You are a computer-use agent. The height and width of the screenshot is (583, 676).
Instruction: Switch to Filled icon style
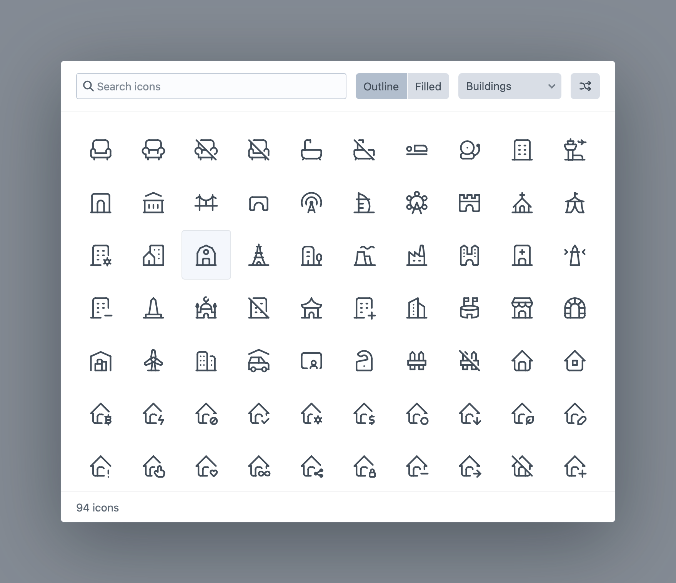tap(428, 86)
